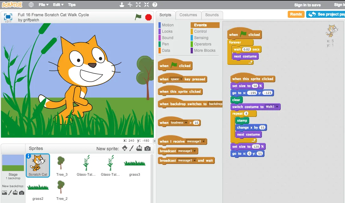Open the Edit menu
Screen dimensions: 345x203
point(58,5)
